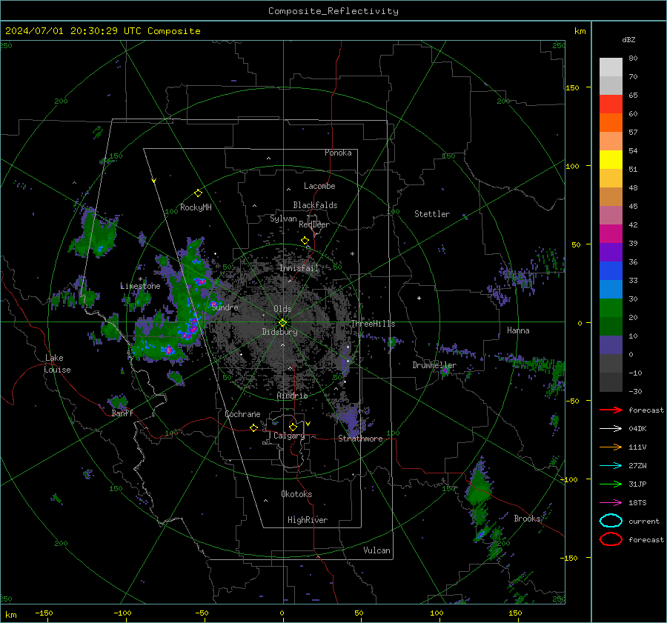Screen dimensions: 667x623
Task: Click the yellow diamond marker near RedDeer
Action: coord(305,241)
